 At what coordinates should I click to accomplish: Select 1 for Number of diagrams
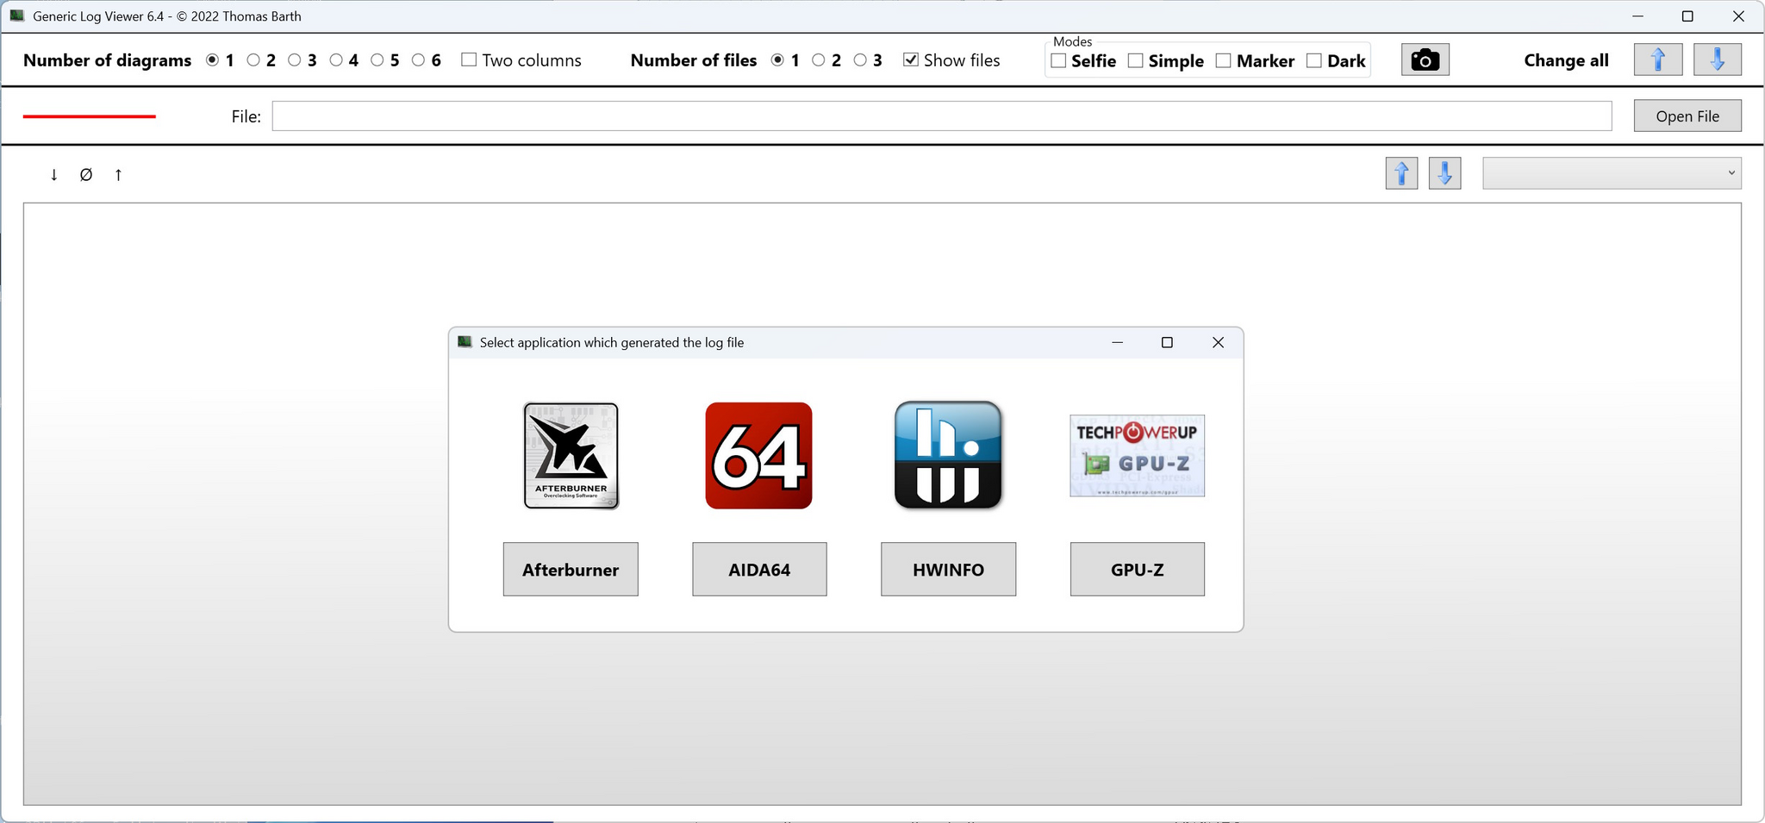[x=212, y=60]
